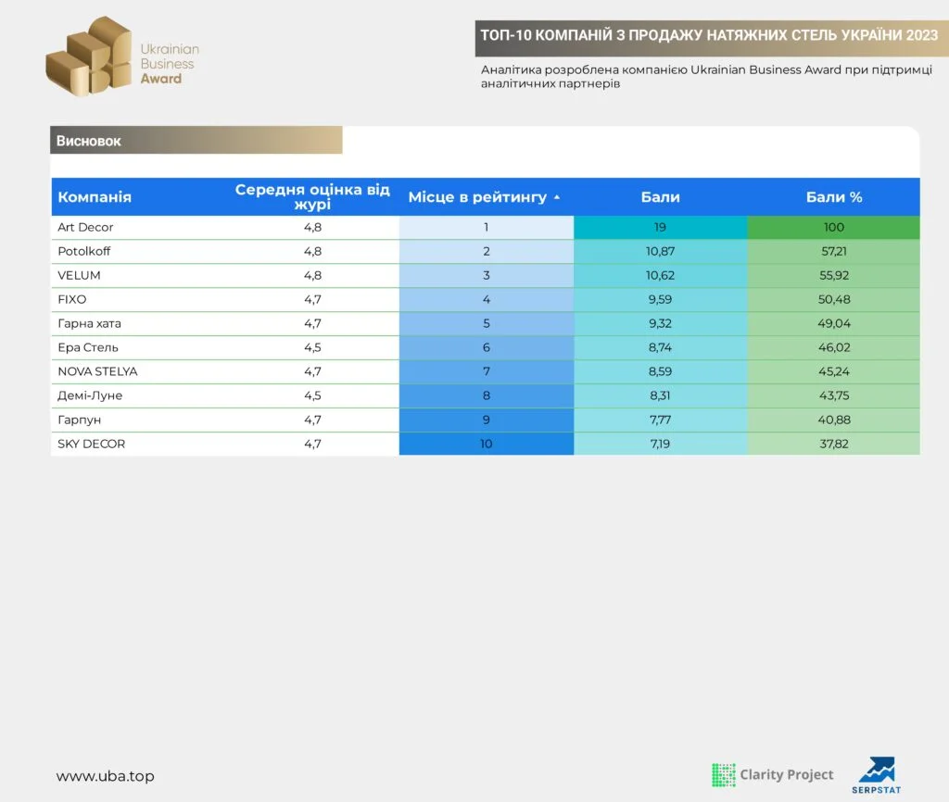949x802 pixels.
Task: Click the 8,31 points cell
Action: click(660, 395)
